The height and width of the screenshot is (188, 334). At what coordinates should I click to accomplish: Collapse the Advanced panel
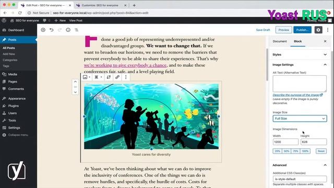tap(300, 165)
